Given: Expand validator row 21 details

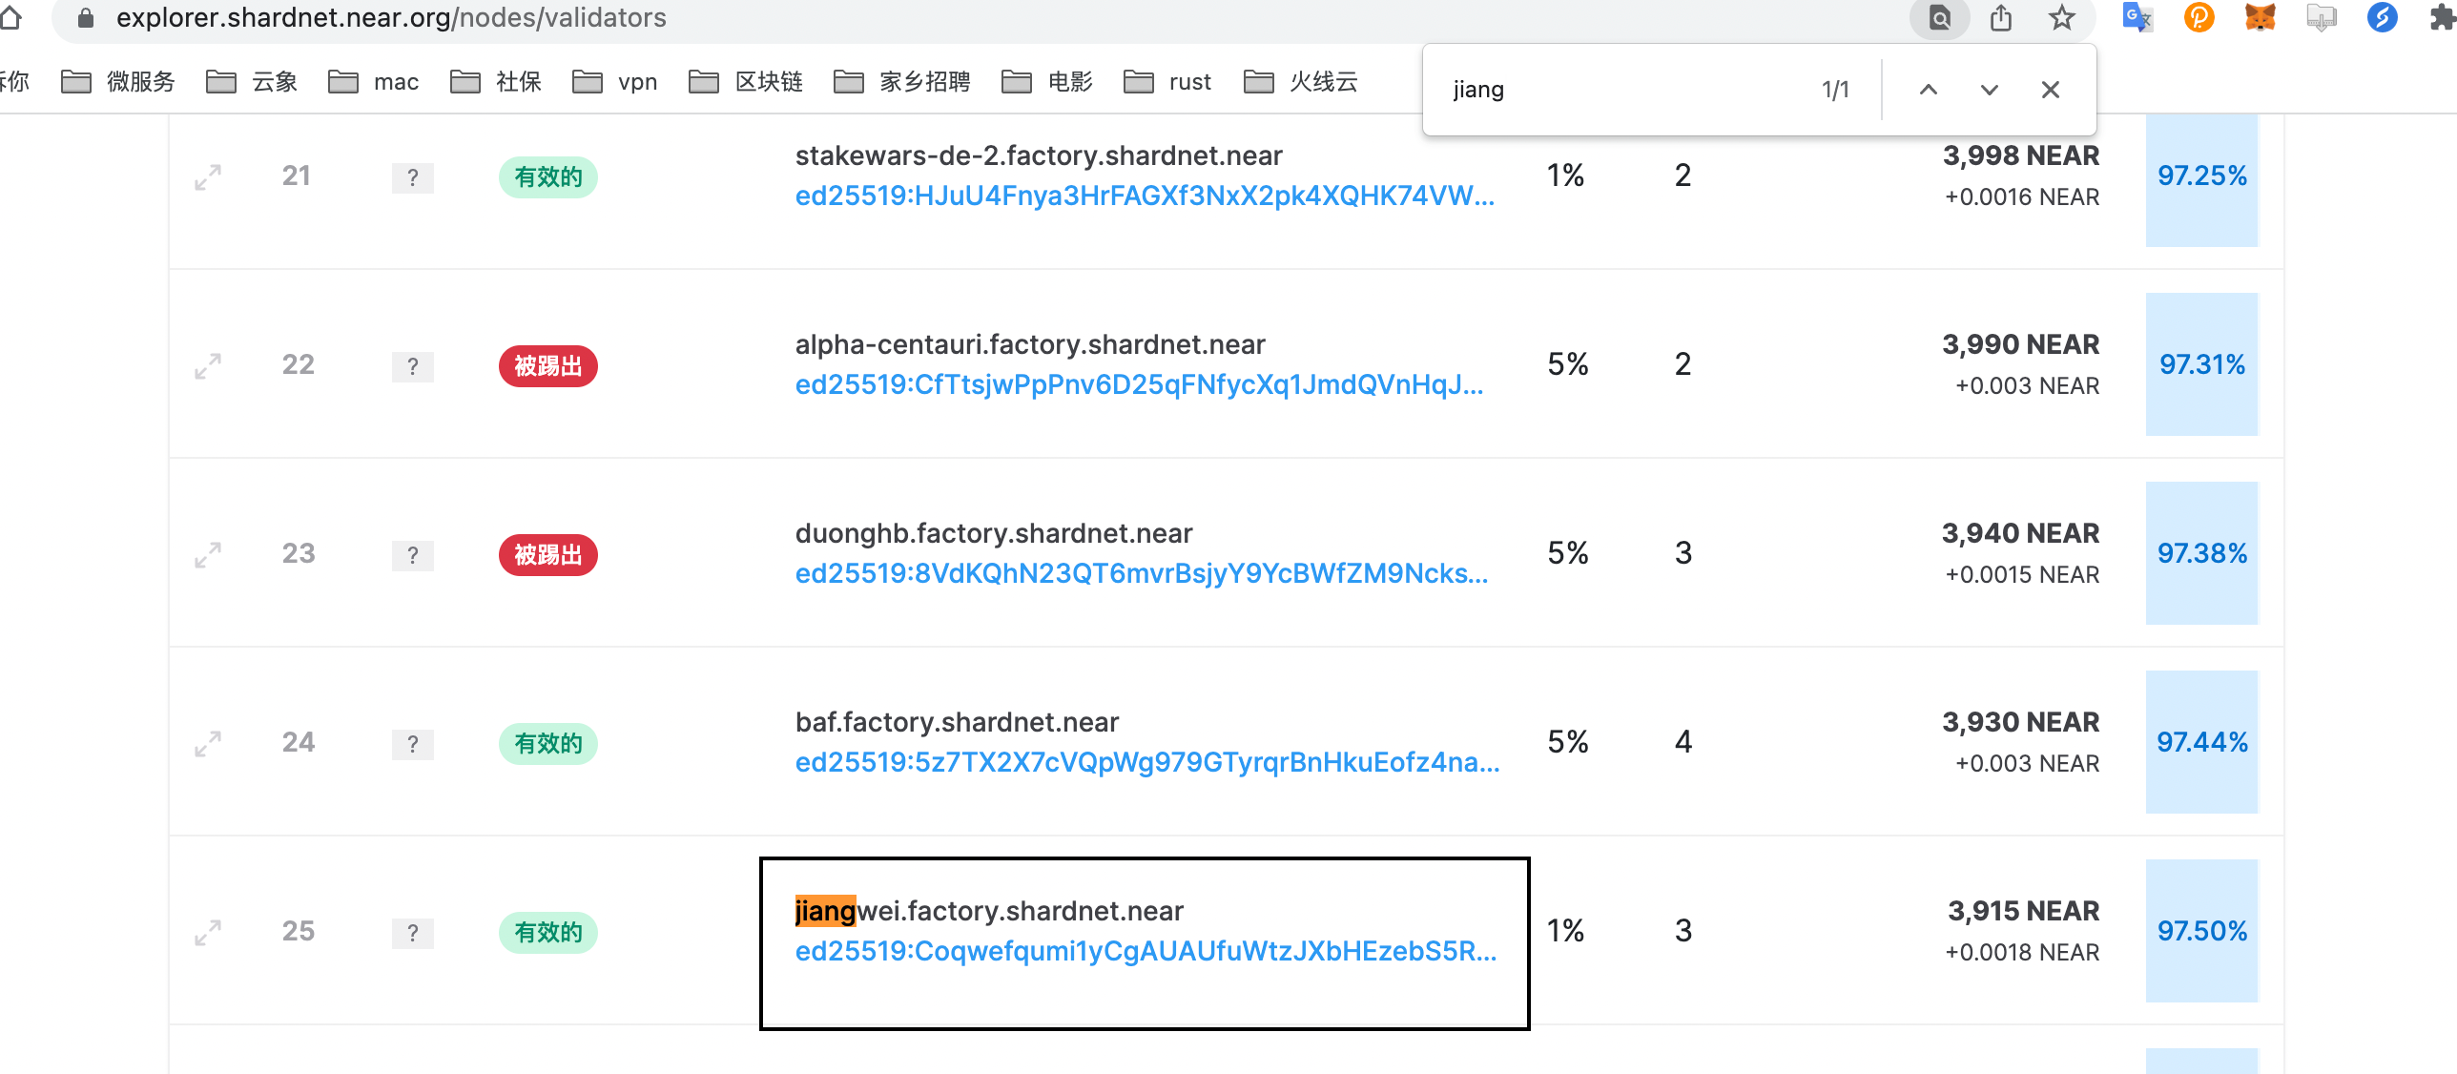Looking at the screenshot, I should (208, 177).
